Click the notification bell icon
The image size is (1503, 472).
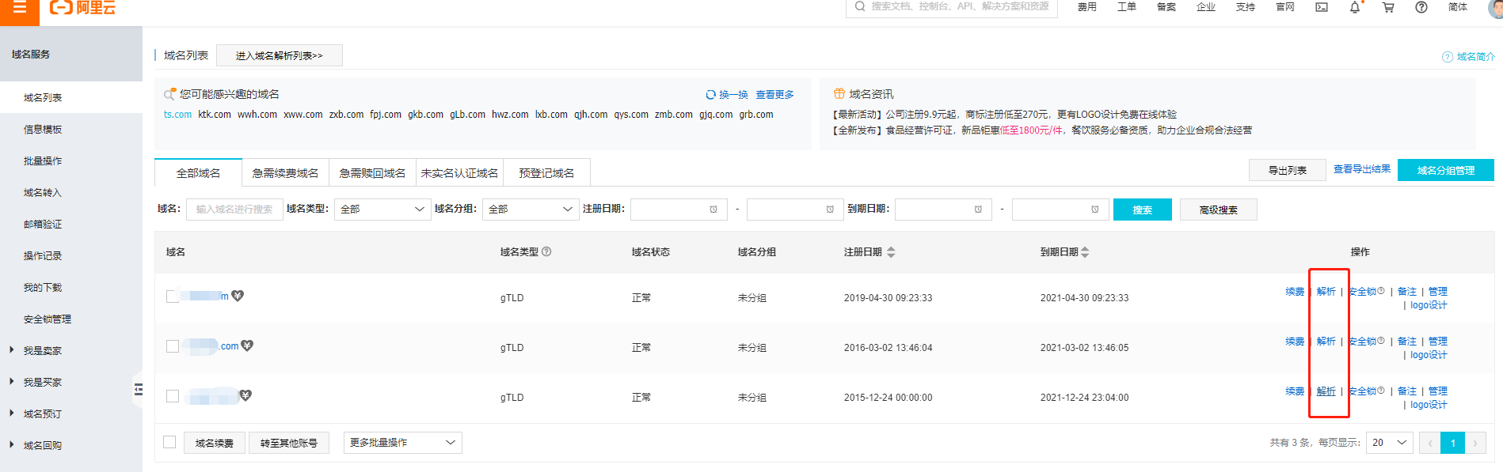1354,7
